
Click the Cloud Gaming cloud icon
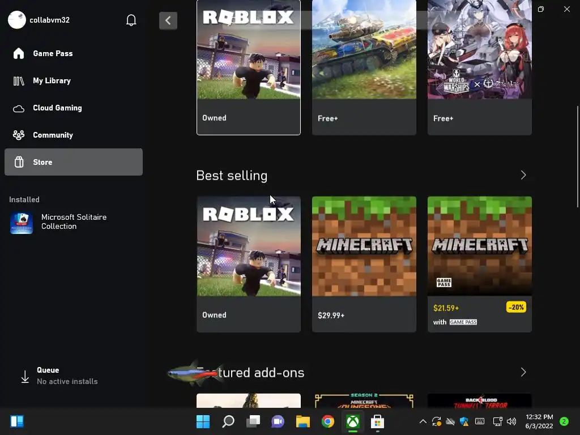point(19,108)
